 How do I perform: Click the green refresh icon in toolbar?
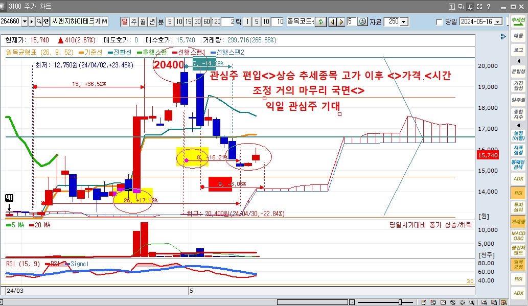coord(320,22)
